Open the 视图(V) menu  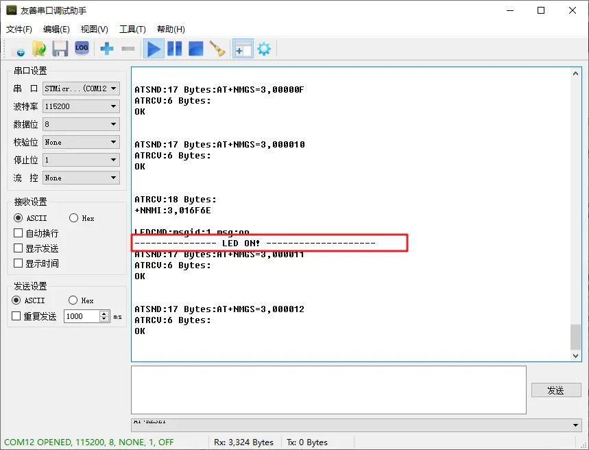click(x=95, y=29)
